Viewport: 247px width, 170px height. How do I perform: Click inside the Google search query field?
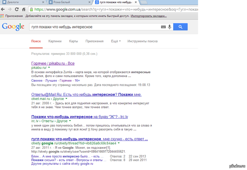pyautogui.click(x=92, y=27)
